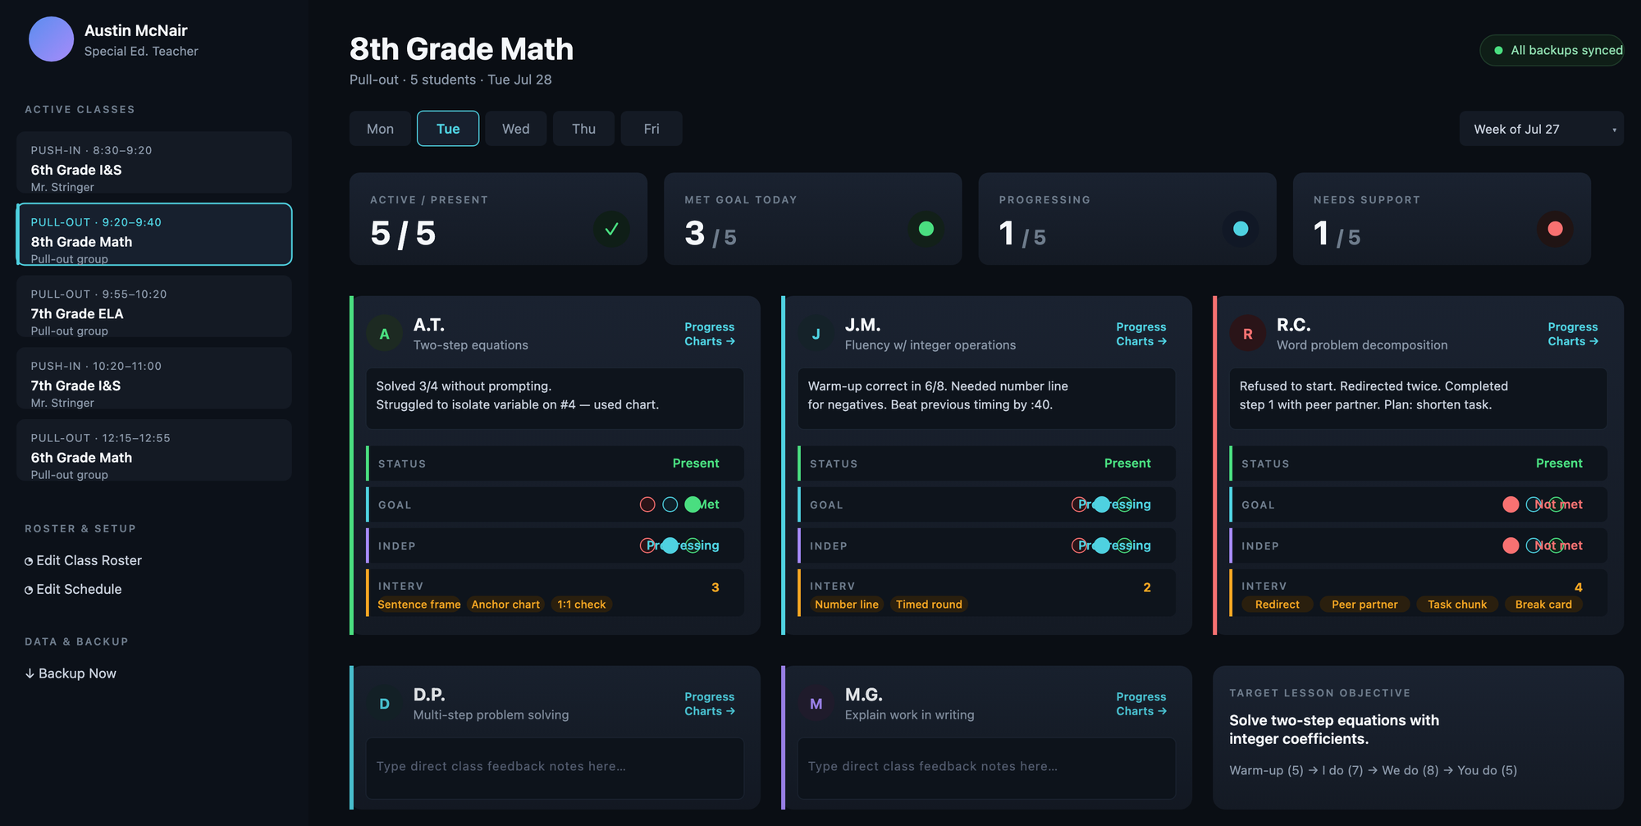The width and height of the screenshot is (1641, 826).
Task: Click the icon beside Edit Class Roster
Action: [29, 561]
